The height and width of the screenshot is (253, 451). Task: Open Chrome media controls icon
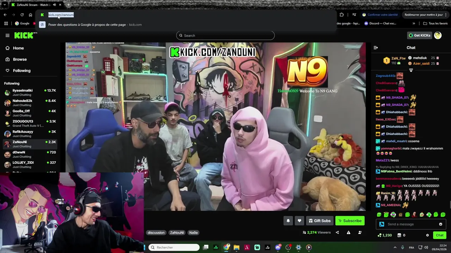[x=354, y=15]
